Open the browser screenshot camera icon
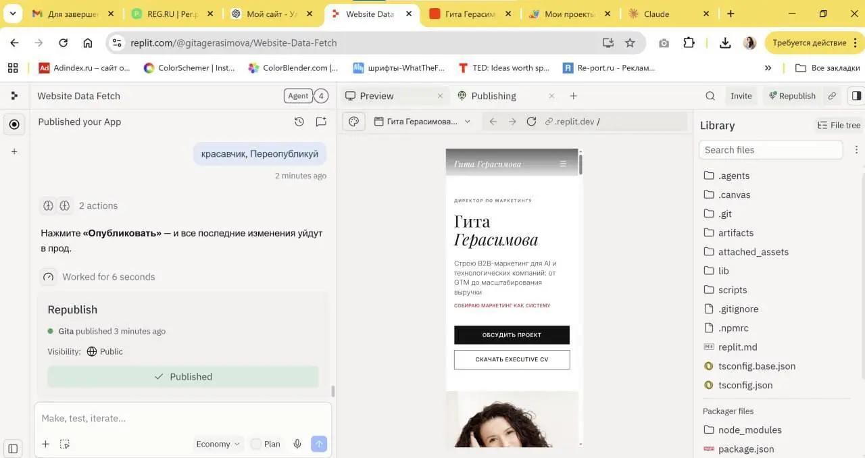Viewport: 865px width, 458px height. pos(664,43)
